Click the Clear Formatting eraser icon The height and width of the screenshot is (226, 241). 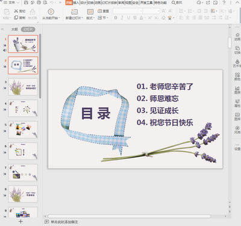[x=163, y=18]
